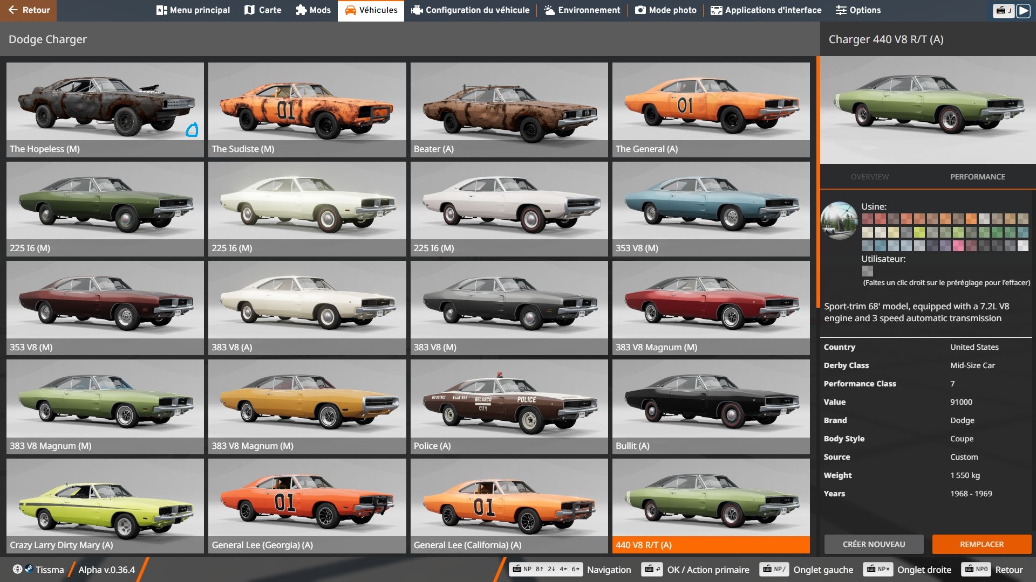The width and height of the screenshot is (1036, 582).
Task: Open Mode photo camera menu
Action: pyautogui.click(x=666, y=10)
